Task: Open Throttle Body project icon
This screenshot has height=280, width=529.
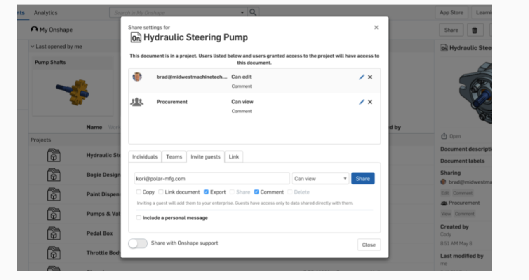Action: [54, 253]
